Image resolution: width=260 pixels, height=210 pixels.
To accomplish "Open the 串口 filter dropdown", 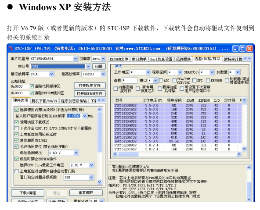I will (x=155, y=80).
